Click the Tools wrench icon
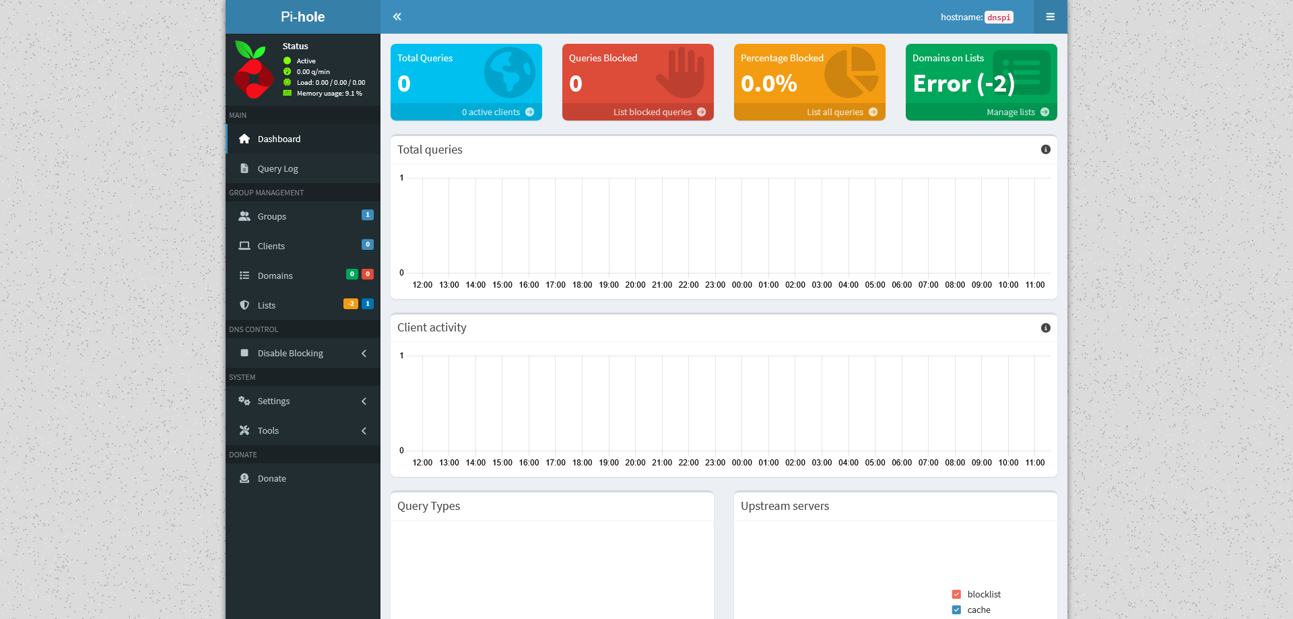The width and height of the screenshot is (1293, 619). [x=244, y=430]
